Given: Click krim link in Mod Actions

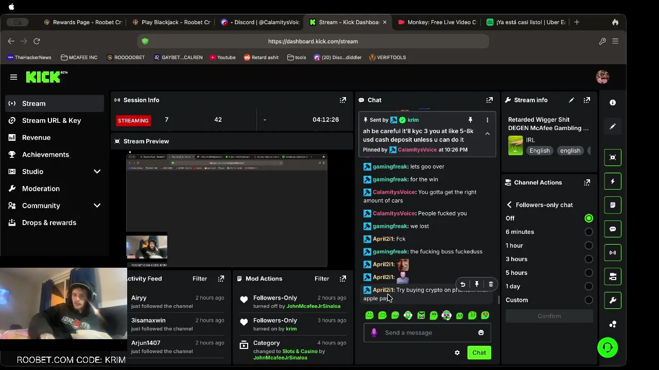Looking at the screenshot, I should pos(291,329).
